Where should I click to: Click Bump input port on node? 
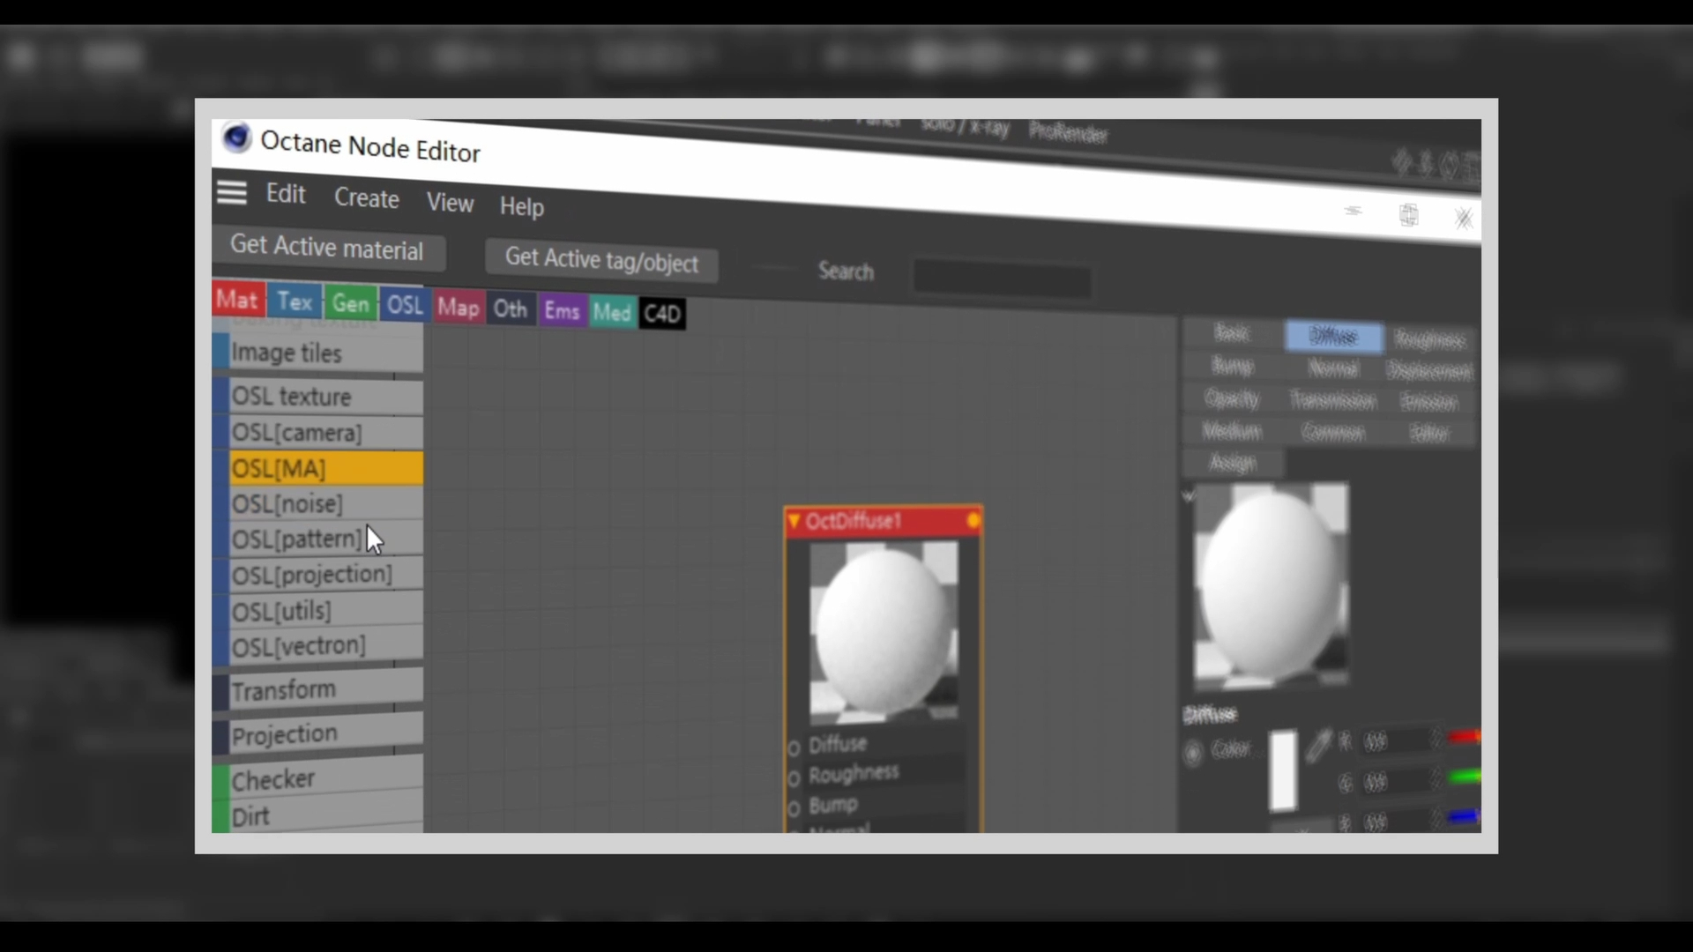tap(794, 808)
